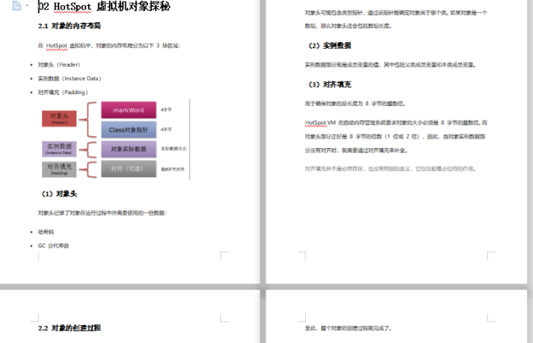Screen dimensions: 533x343
Task: Click bullet '实例数据（Instance Data）'
Action: 70,79
